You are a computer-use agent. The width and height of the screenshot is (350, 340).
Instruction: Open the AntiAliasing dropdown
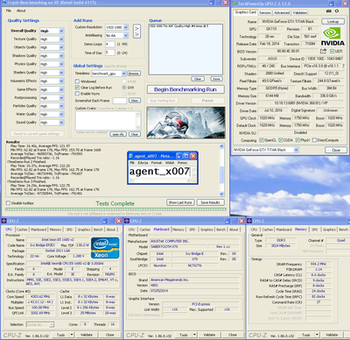pos(126,35)
